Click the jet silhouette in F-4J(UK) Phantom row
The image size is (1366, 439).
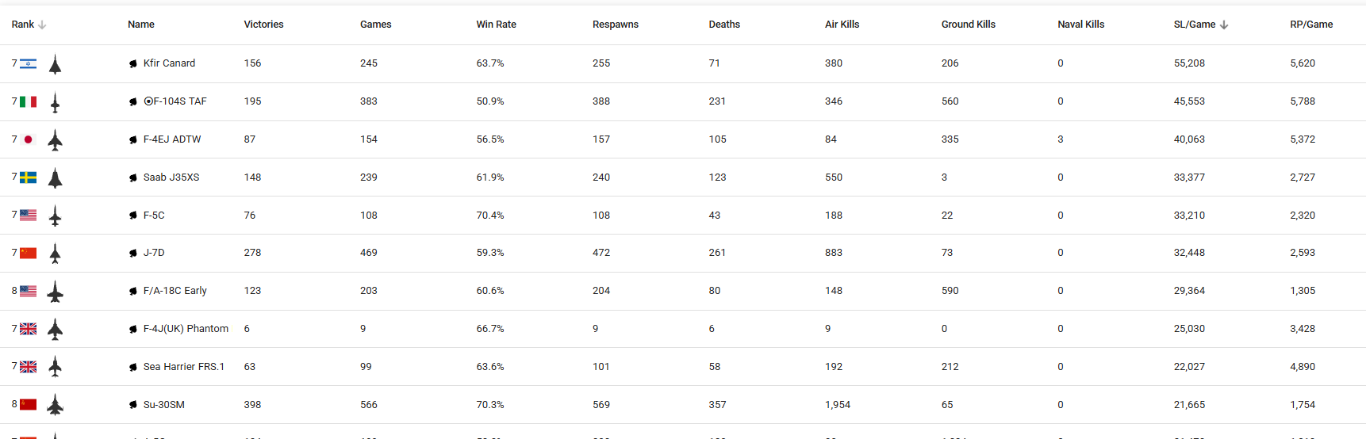point(55,329)
